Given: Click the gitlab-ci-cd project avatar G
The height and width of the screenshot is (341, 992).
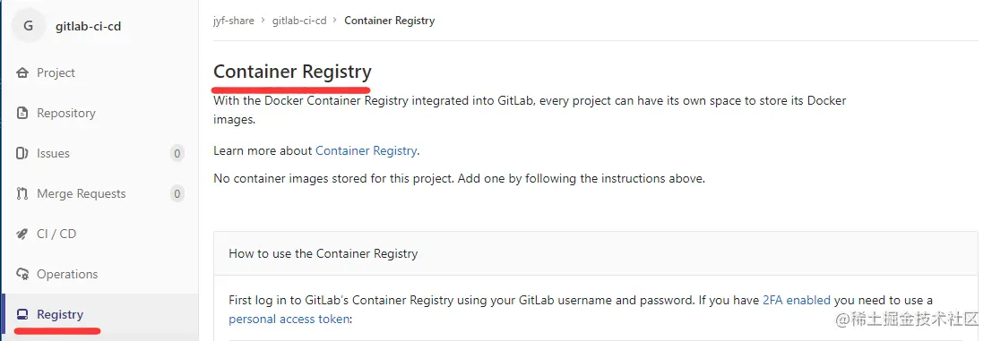Looking at the screenshot, I should pyautogui.click(x=28, y=26).
